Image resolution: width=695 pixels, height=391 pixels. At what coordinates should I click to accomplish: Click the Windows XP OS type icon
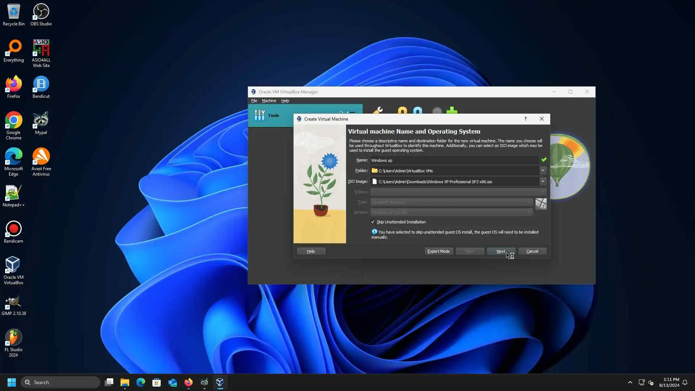click(x=541, y=204)
